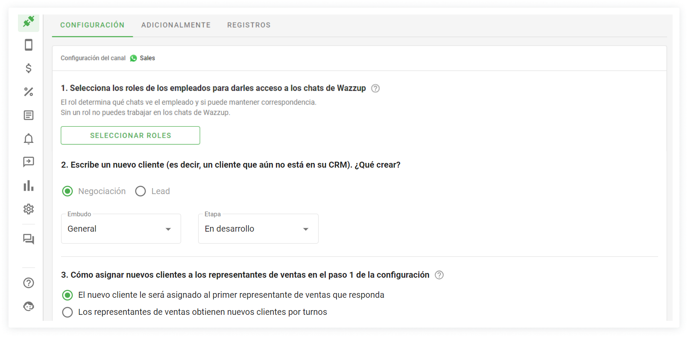This screenshot has width=688, height=337.
Task: Switch to the Adicionalmente tab
Action: 176,25
